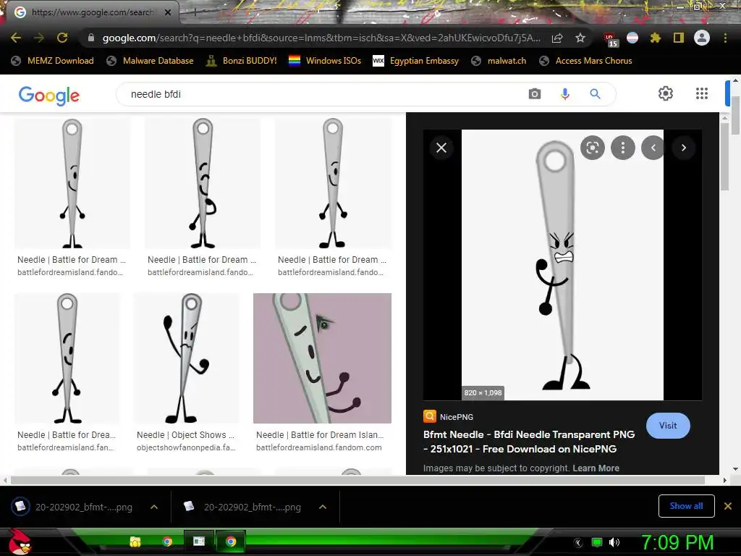Open the Malware Database bookmark

[x=151, y=61]
